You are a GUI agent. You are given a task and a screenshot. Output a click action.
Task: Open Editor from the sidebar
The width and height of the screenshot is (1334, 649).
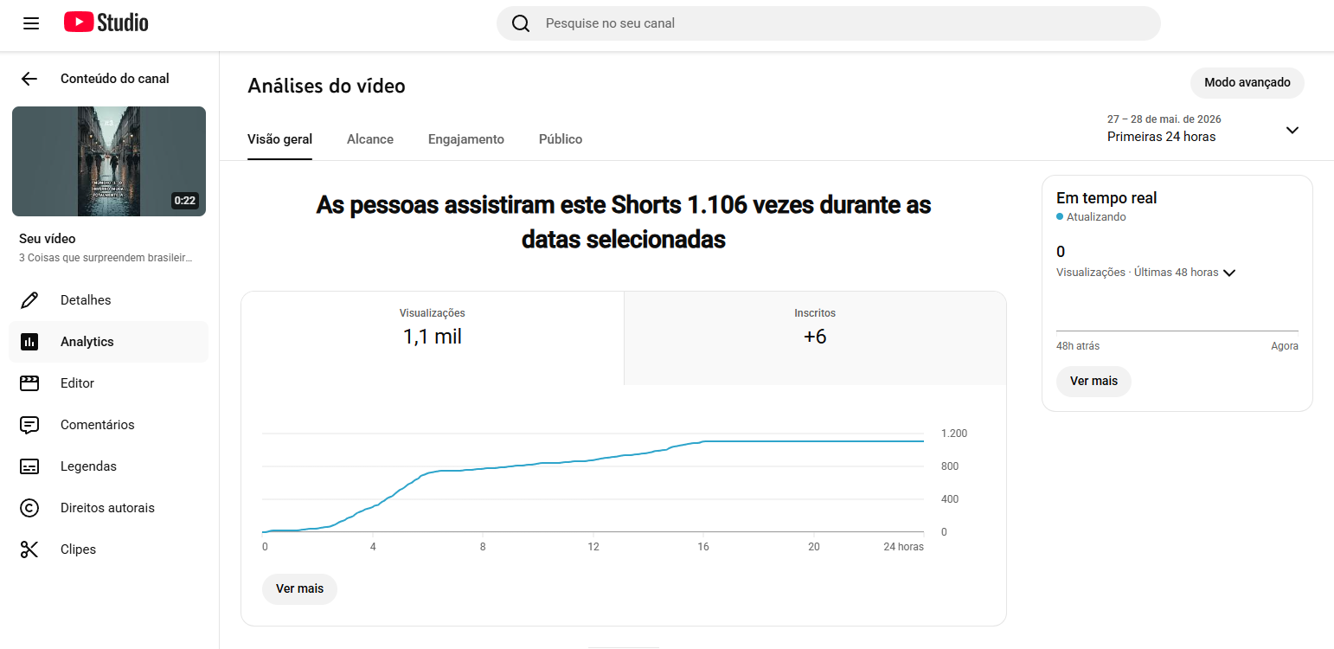pyautogui.click(x=109, y=383)
